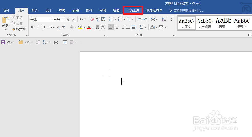Screen dimensions: 252x137
Task: Open the Paragraph dialog launcher
Action: 173,36
